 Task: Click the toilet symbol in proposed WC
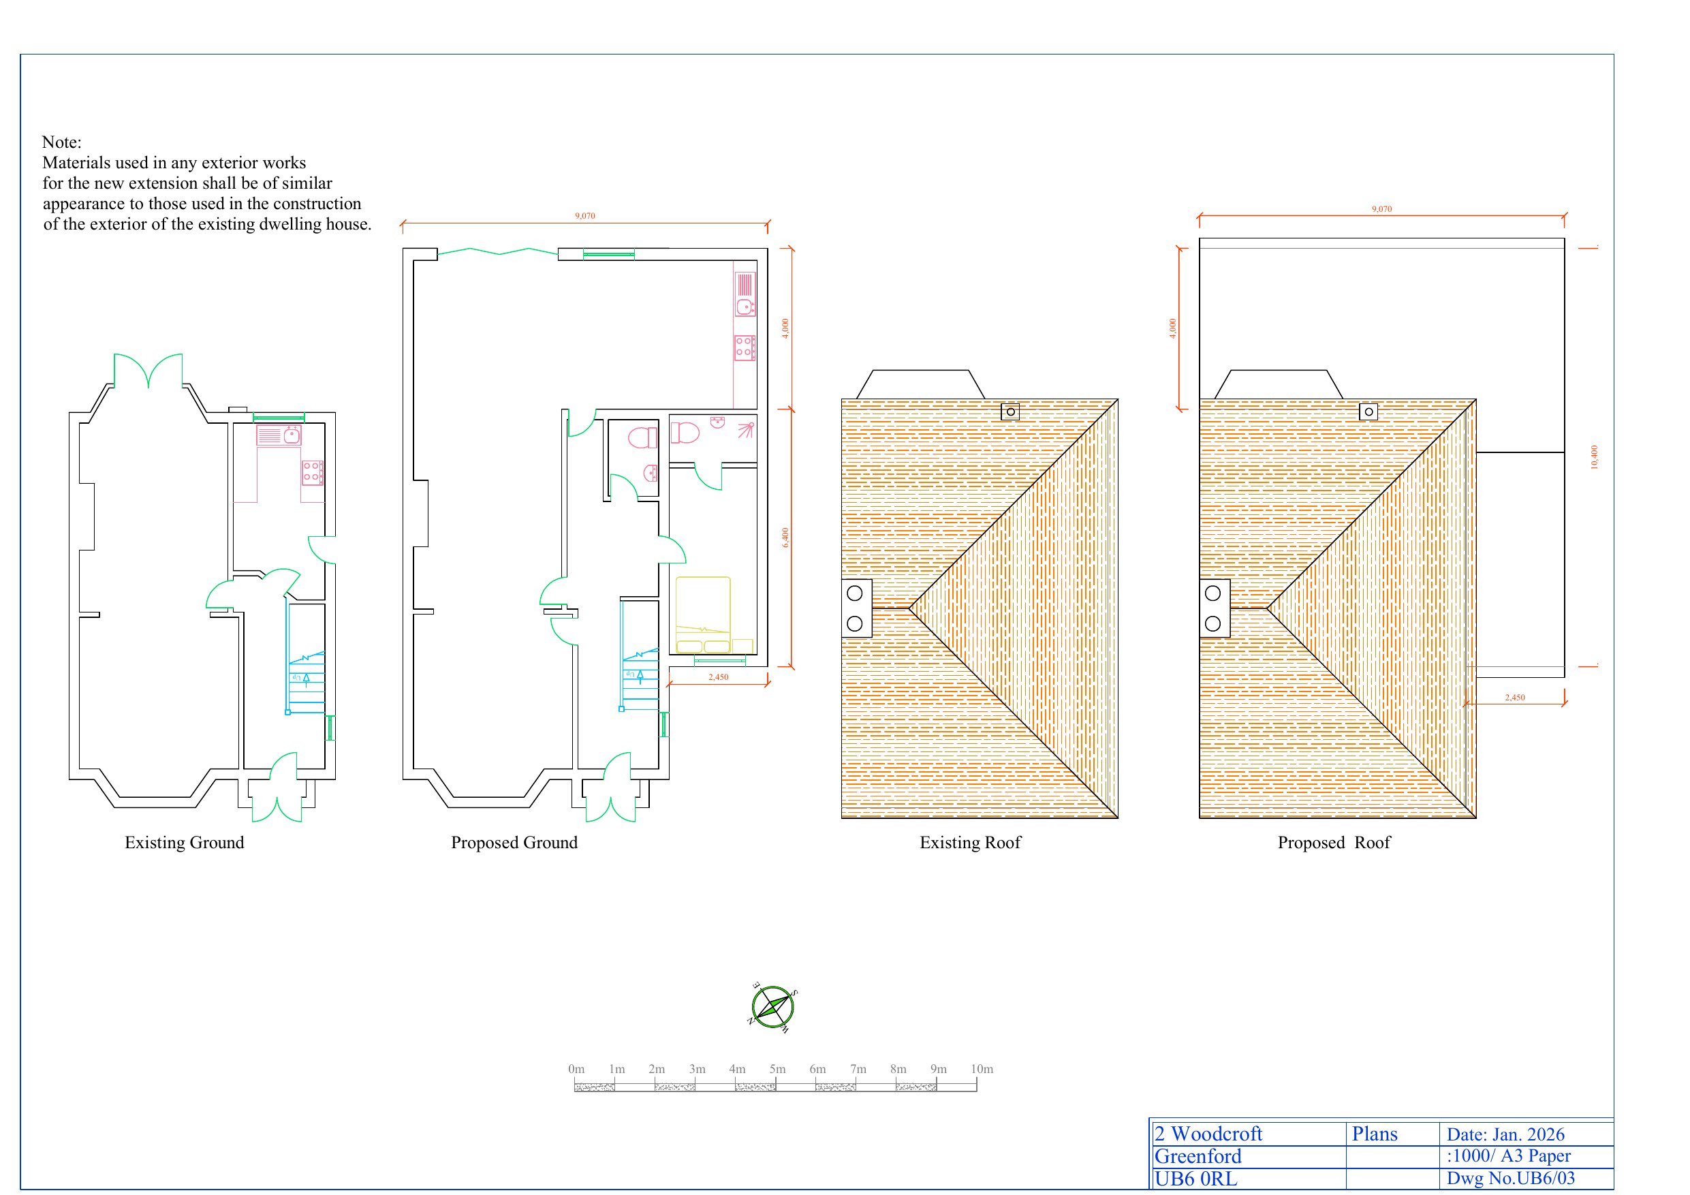pyautogui.click(x=642, y=437)
